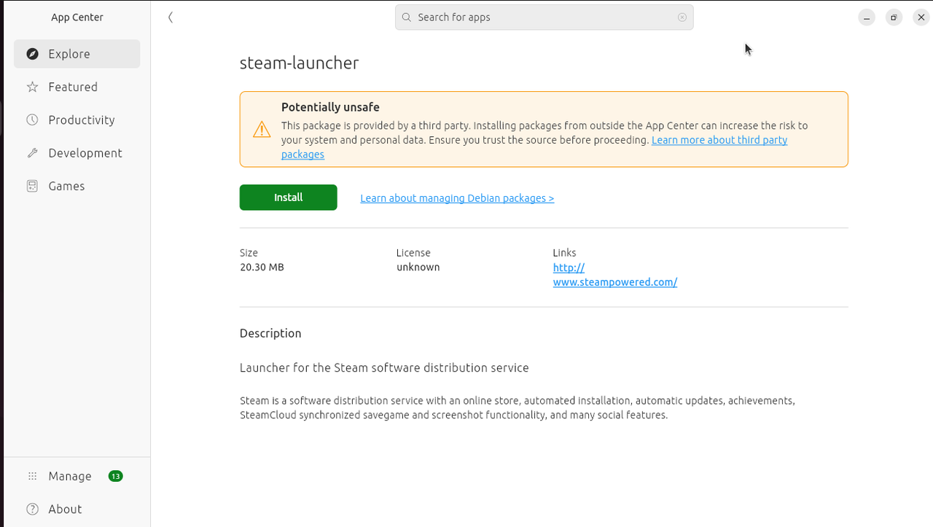
Task: Open the Development category
Action: (77, 153)
